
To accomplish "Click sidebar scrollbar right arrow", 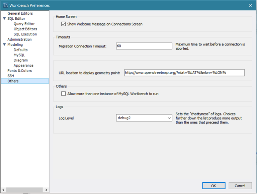I will point(46,190).
